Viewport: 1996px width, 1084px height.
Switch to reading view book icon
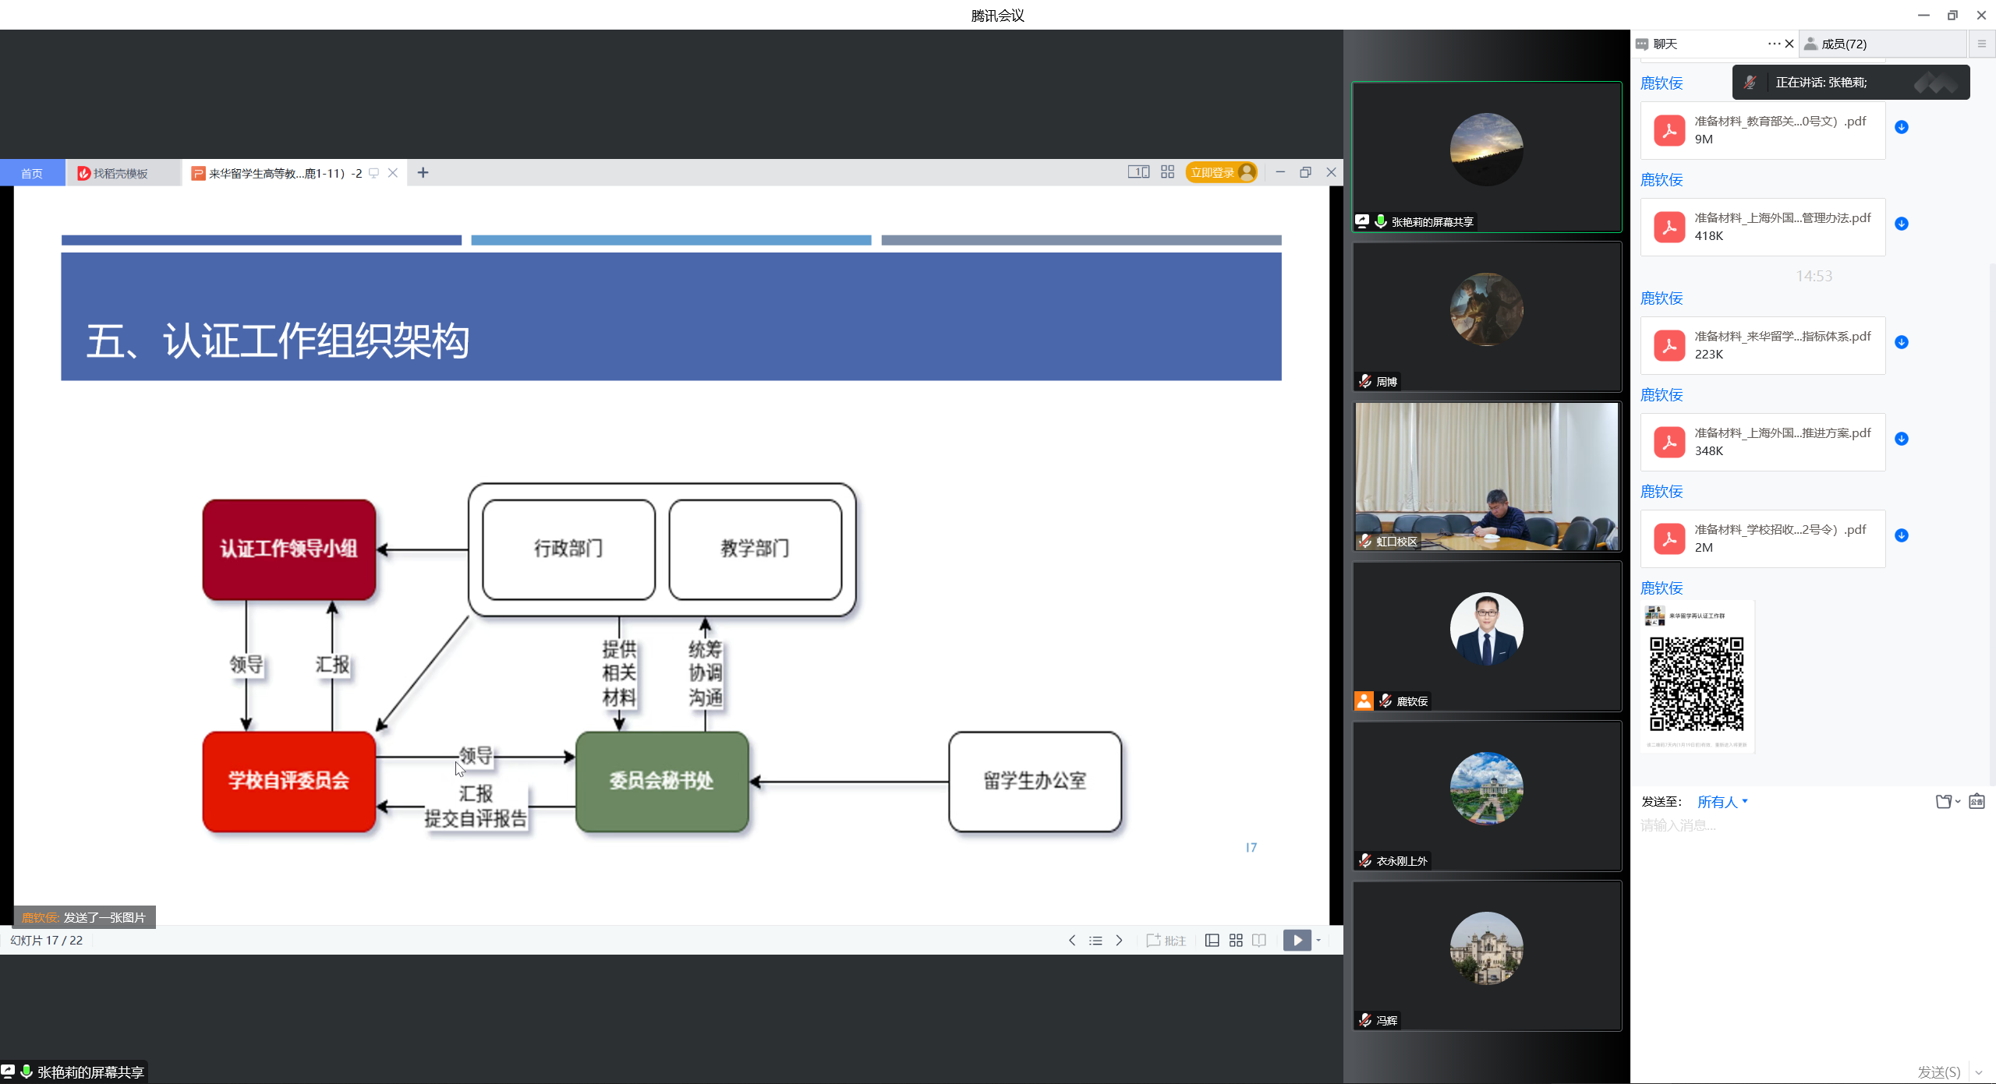point(1259,941)
